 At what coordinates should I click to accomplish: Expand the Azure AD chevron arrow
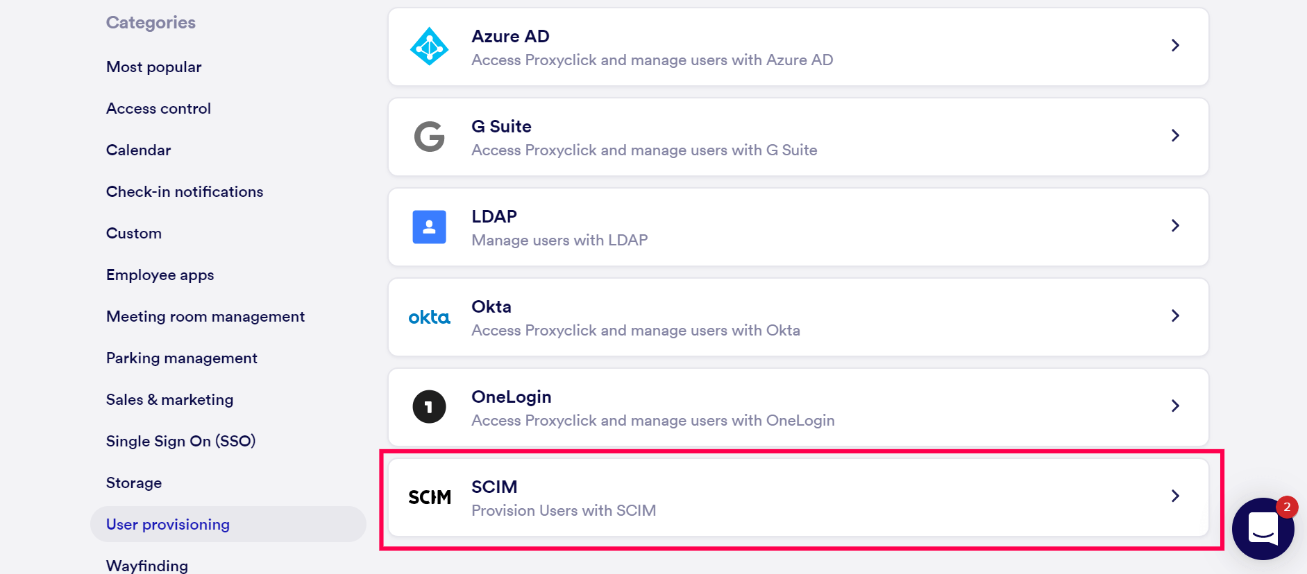tap(1175, 45)
